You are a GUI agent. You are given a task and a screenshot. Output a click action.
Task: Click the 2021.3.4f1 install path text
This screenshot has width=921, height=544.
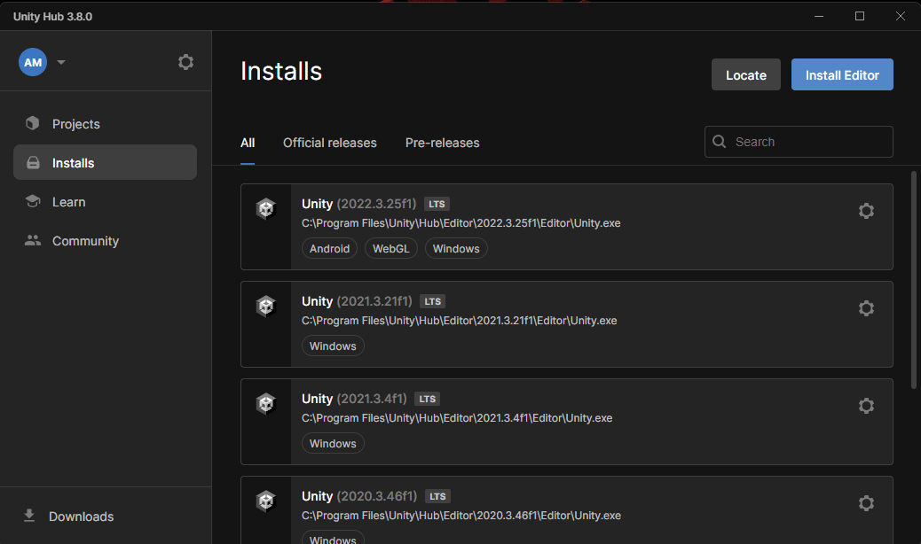457,418
